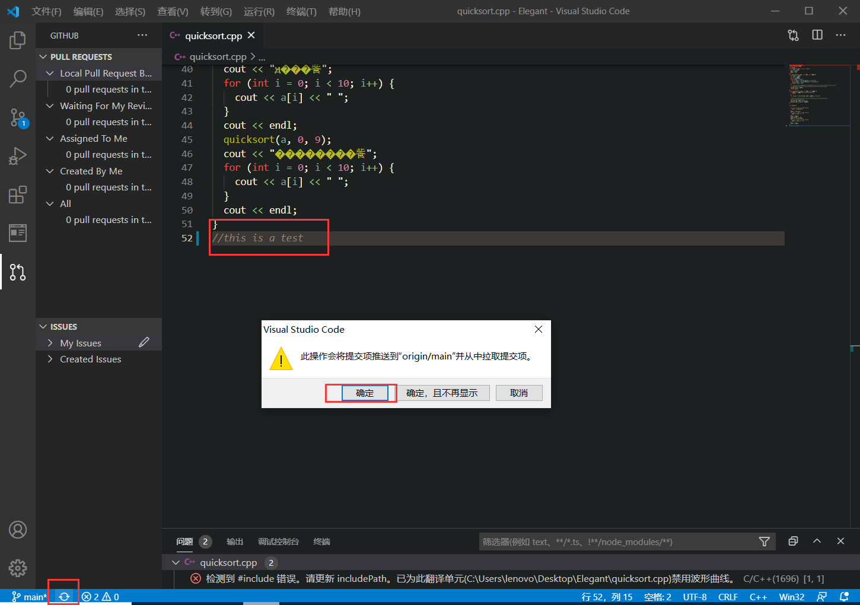This screenshot has height=605, width=860.
Task: Open the Accounts icon in the activity bar
Action: point(18,530)
